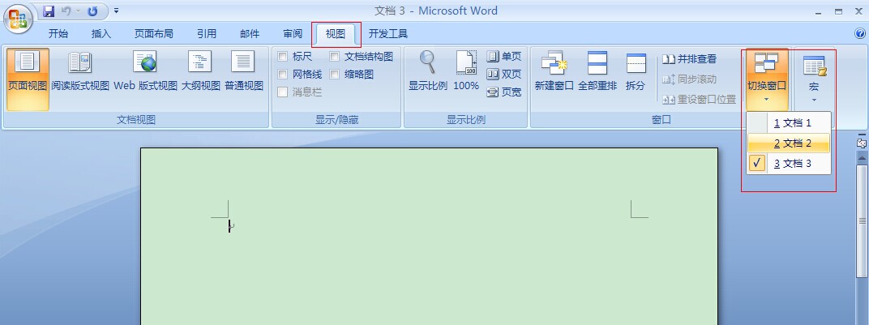
Task: Open the 引用 References tab
Action: (207, 34)
